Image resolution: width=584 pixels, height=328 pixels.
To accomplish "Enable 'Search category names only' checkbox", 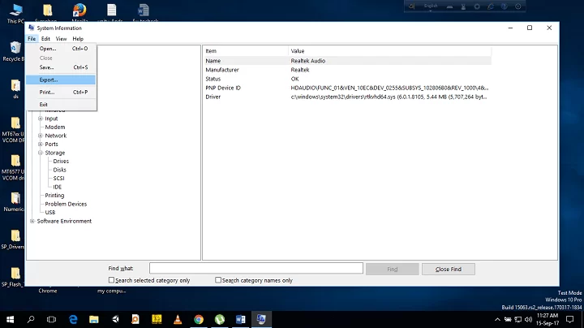I will (218, 280).
